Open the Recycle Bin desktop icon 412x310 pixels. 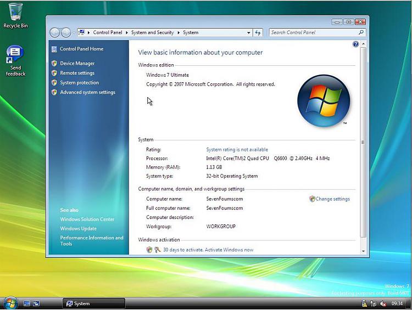(x=15, y=15)
